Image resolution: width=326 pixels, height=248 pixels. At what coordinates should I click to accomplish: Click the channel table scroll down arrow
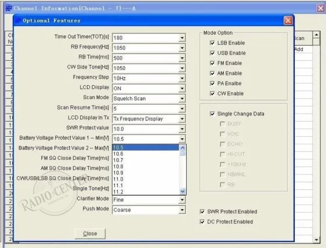[x=316, y=240]
